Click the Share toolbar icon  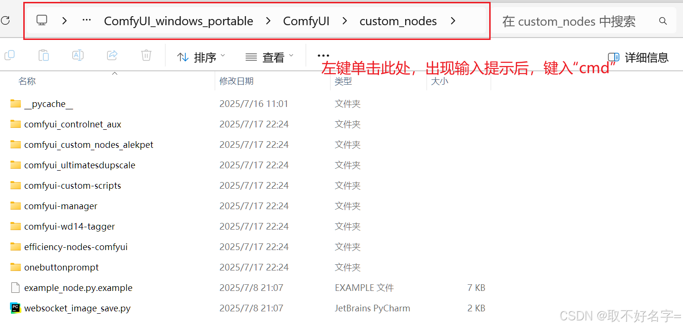click(112, 56)
